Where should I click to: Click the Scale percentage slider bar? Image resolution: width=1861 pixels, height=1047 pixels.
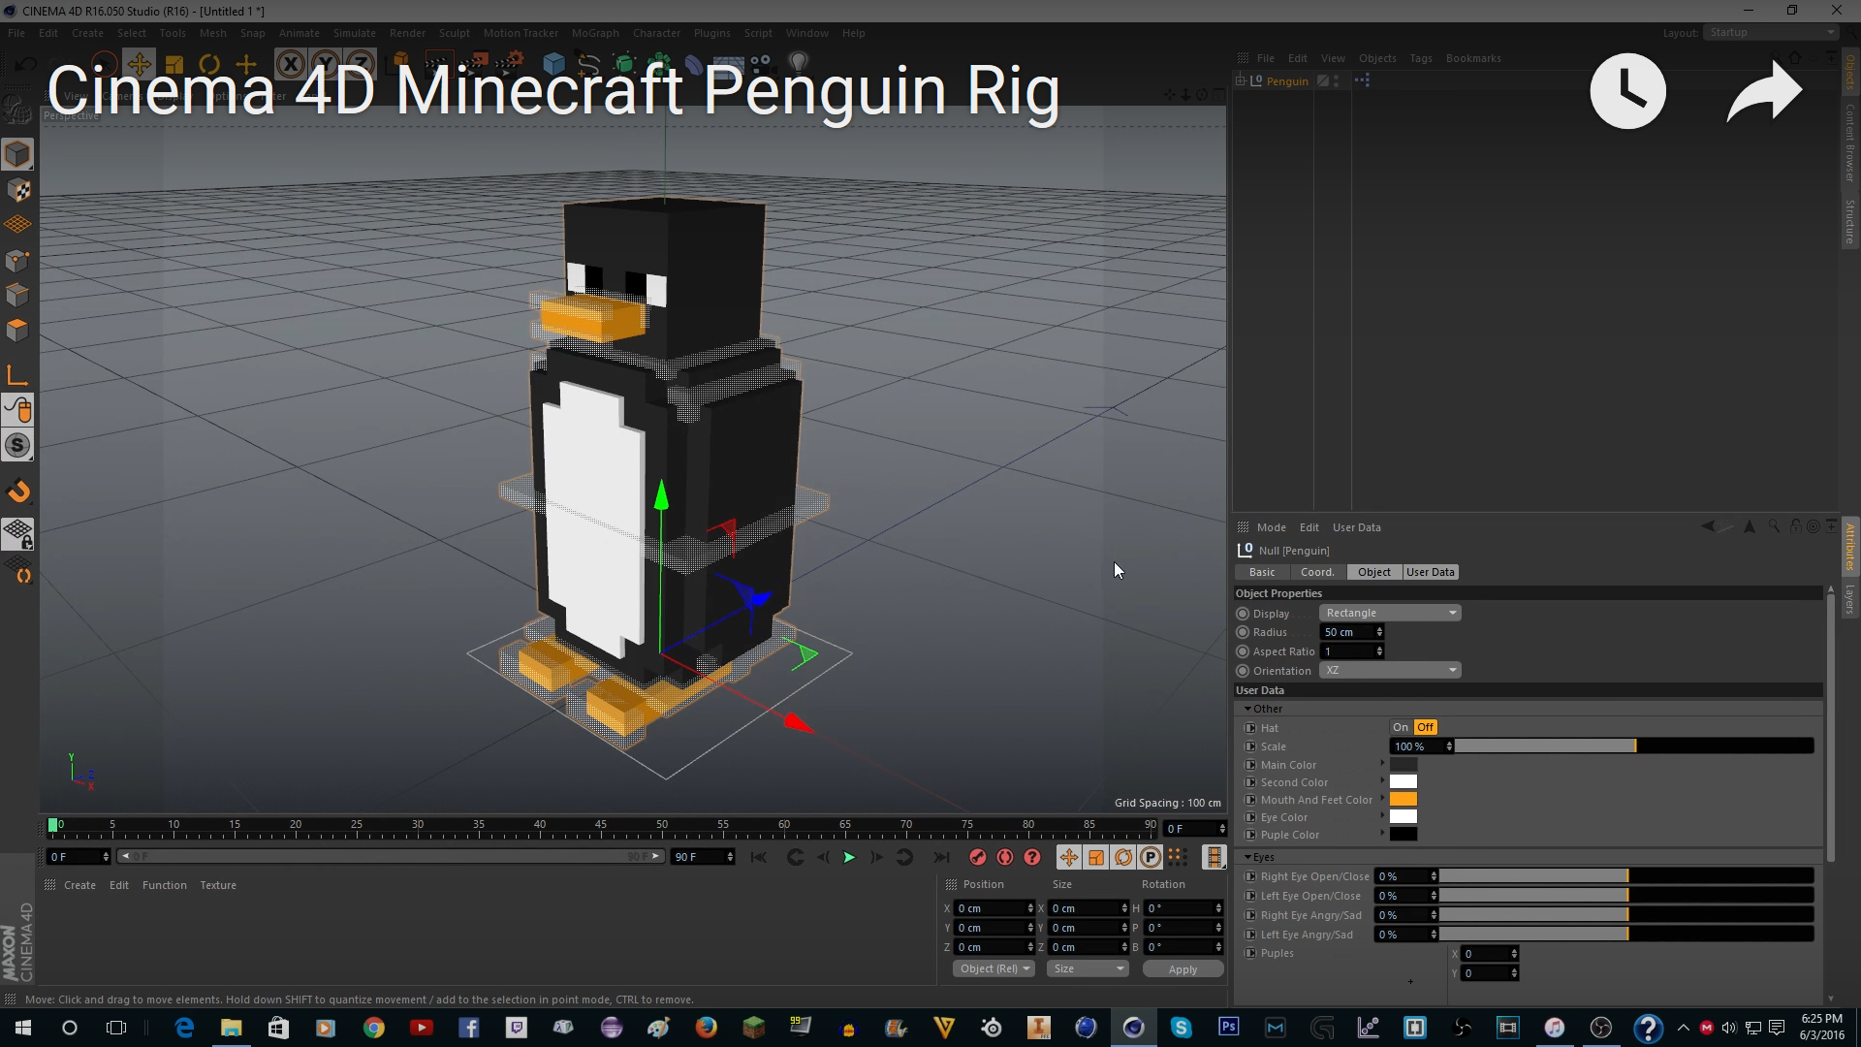coord(1634,746)
